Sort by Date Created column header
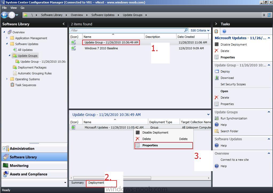Image resolution: width=273 pixels, height=193 pixels. point(192,37)
